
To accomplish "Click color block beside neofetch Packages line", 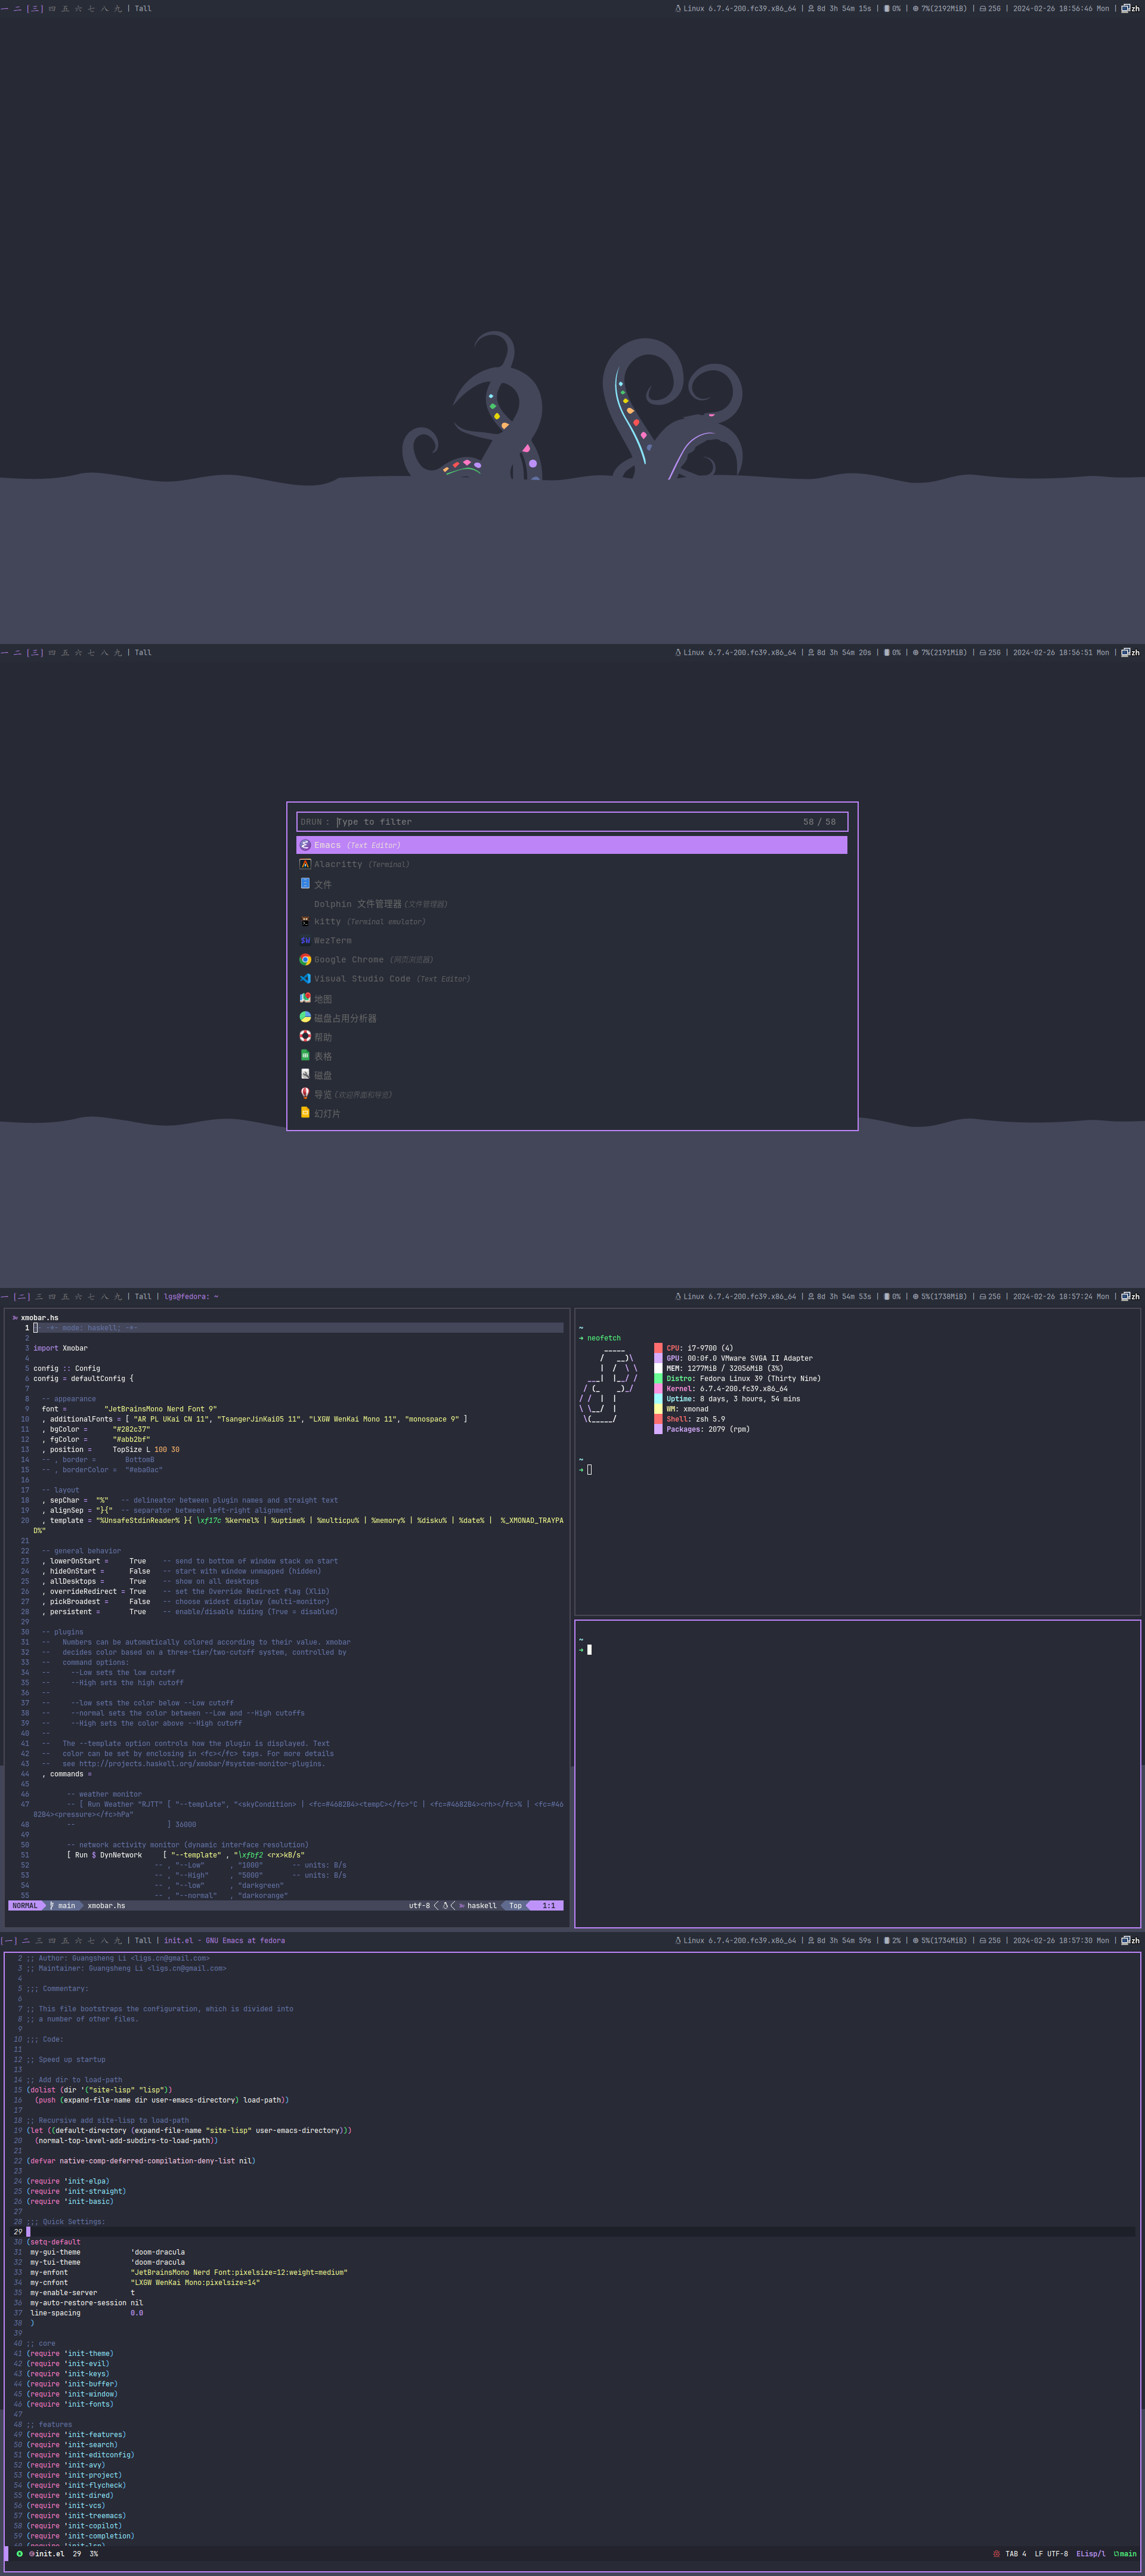I will 658,1429.
